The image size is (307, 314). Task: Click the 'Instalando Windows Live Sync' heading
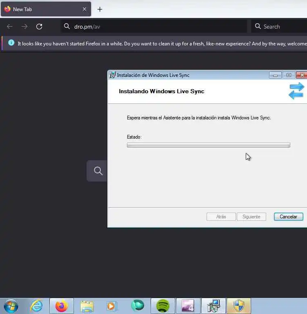tap(162, 91)
